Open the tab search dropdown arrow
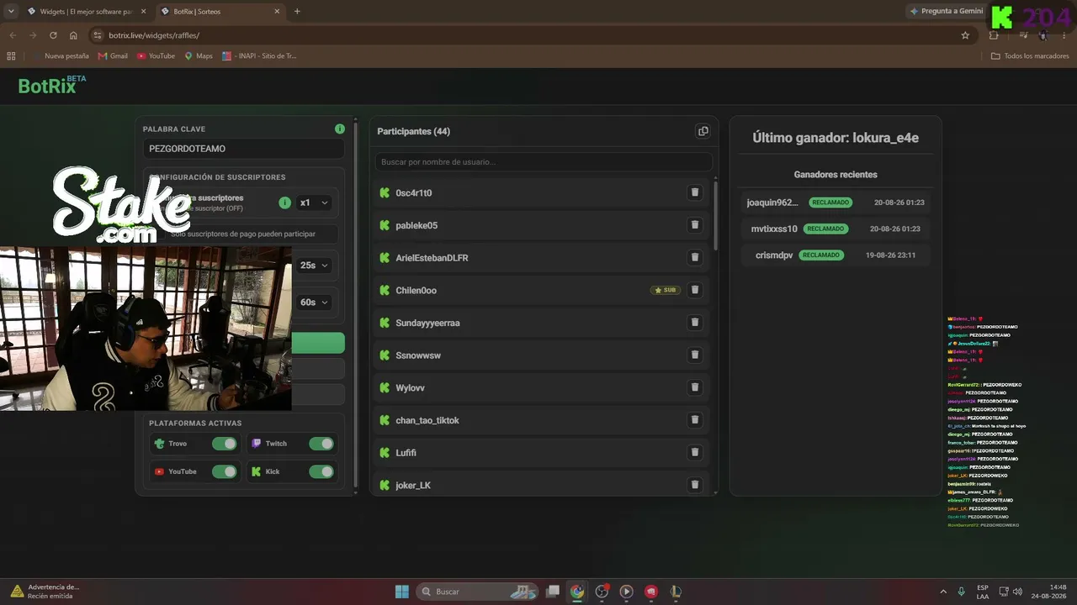The width and height of the screenshot is (1077, 605). tap(11, 11)
